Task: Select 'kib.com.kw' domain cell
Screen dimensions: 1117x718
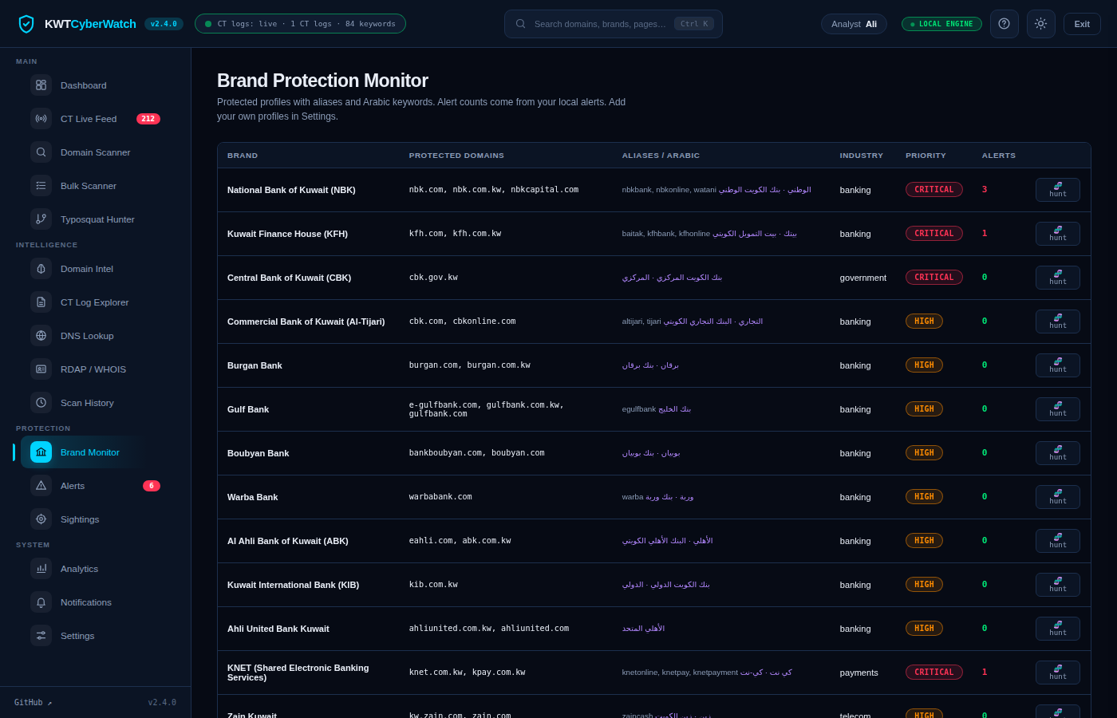Action: (433, 585)
